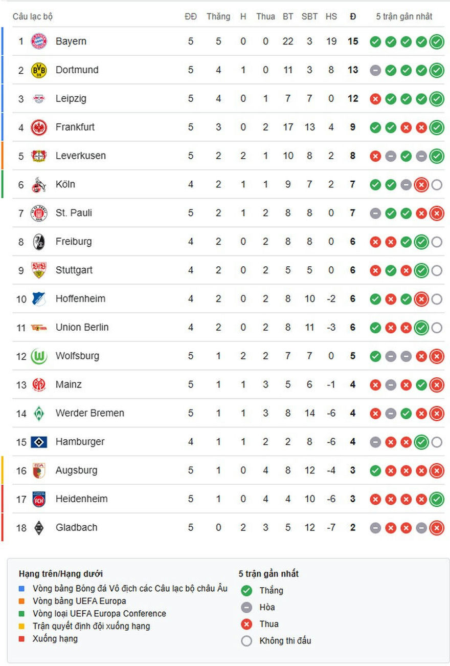Open the Union Berlin team name

click(82, 327)
